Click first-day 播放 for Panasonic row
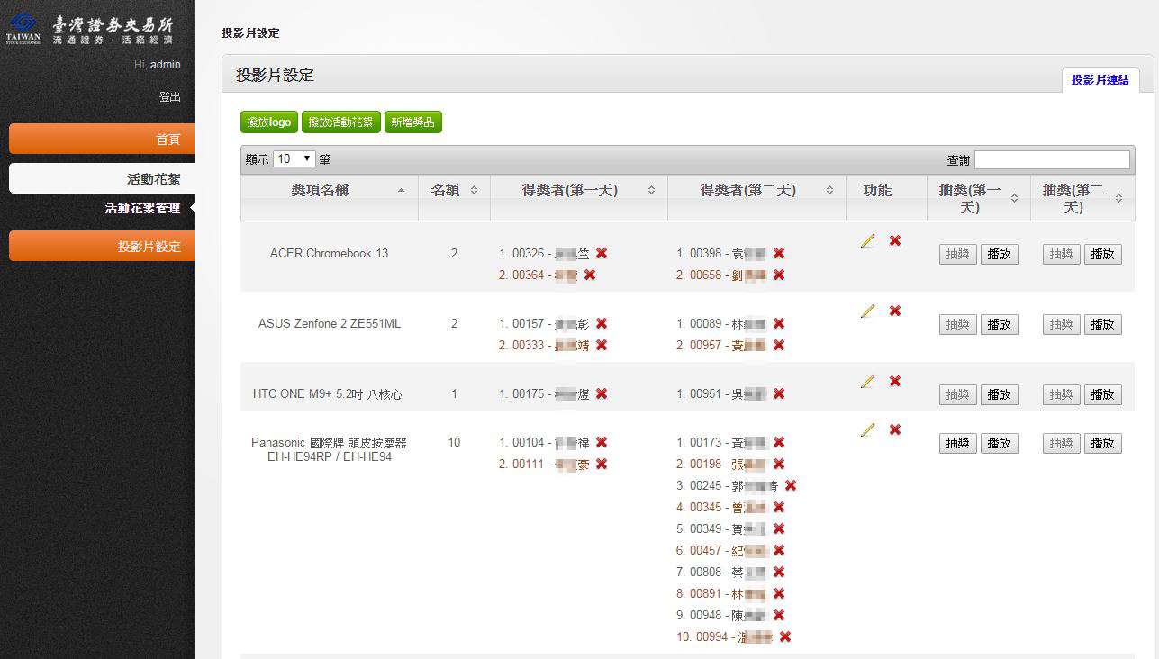Screen dimensions: 1159x659 point(1000,443)
